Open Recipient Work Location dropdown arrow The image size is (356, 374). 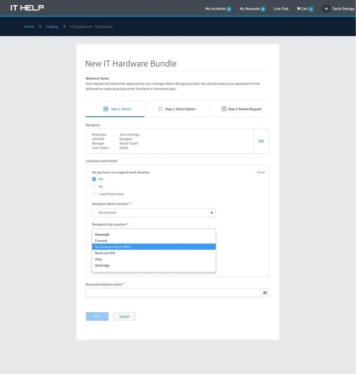tap(212, 213)
